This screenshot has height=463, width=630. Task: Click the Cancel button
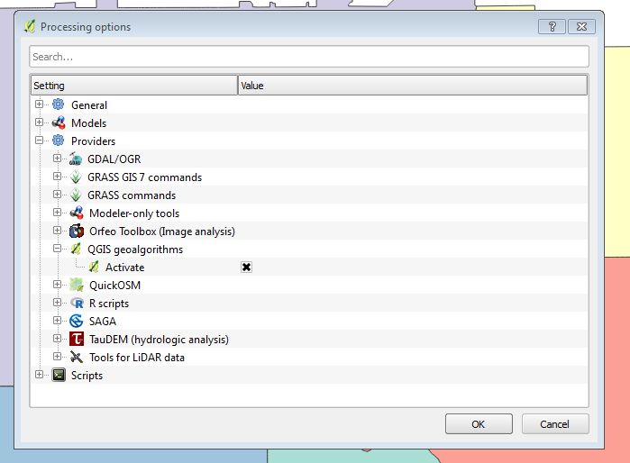click(x=555, y=424)
